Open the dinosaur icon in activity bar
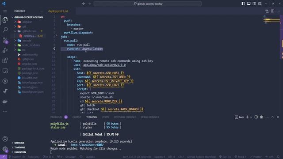 click(5, 91)
